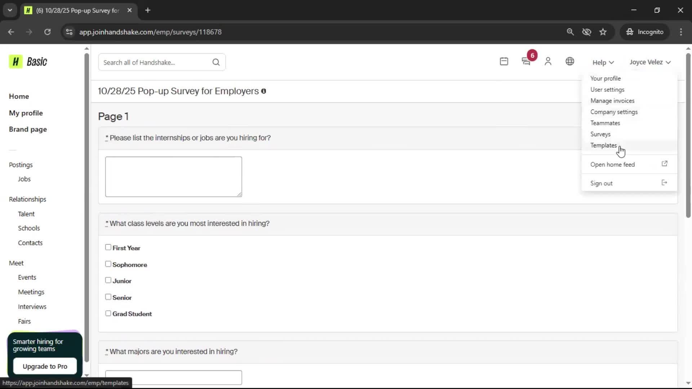
Task: Open the calendar icon in header
Action: pos(504,62)
